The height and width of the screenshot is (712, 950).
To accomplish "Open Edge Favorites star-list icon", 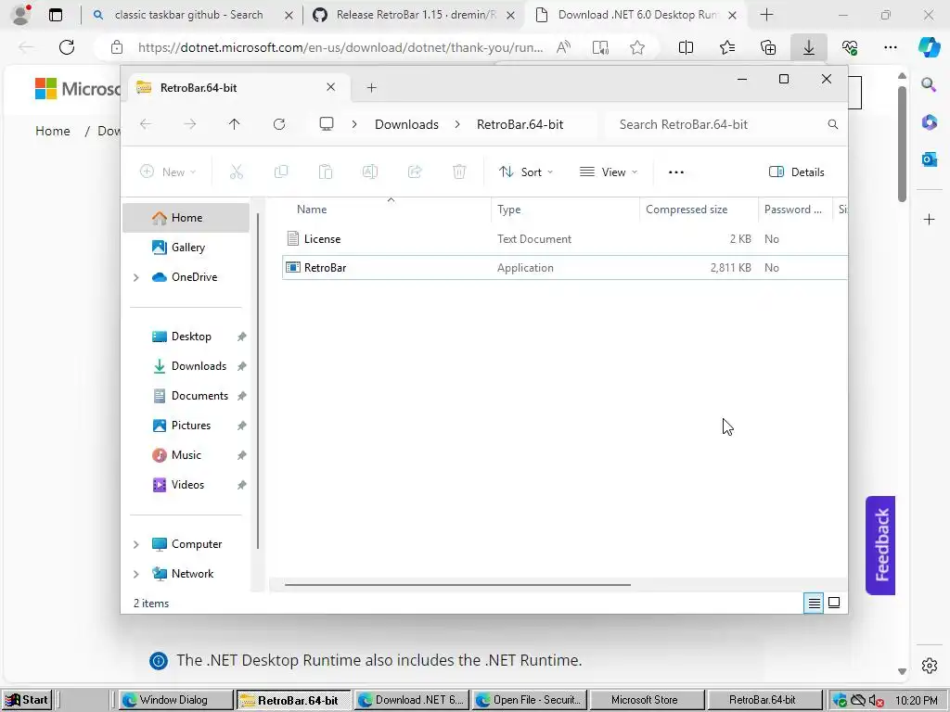I will (x=727, y=47).
